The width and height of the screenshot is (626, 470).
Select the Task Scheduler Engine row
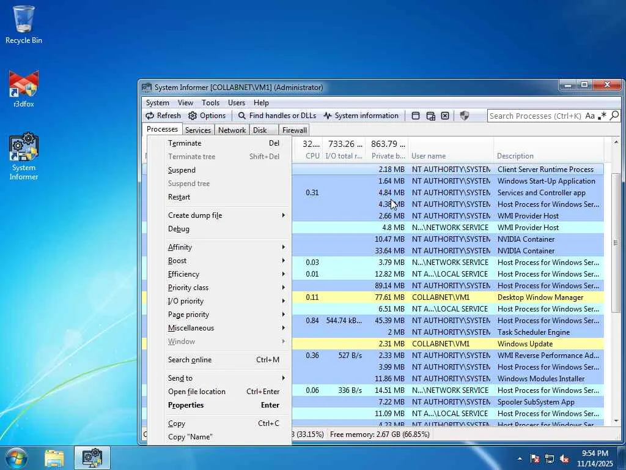(x=447, y=332)
